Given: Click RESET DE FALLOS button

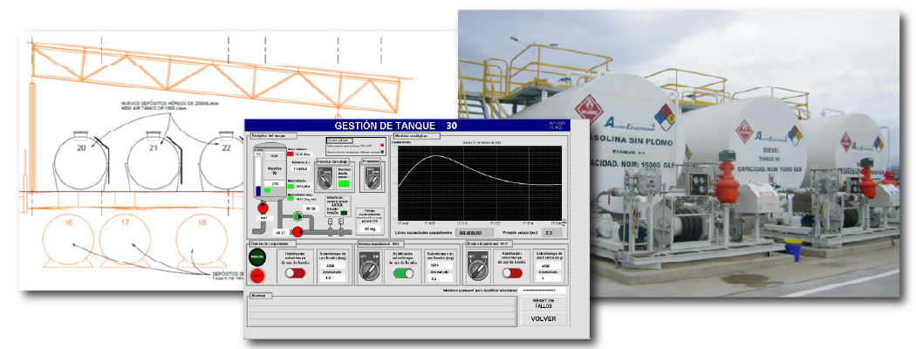Looking at the screenshot, I should pyautogui.click(x=543, y=304).
